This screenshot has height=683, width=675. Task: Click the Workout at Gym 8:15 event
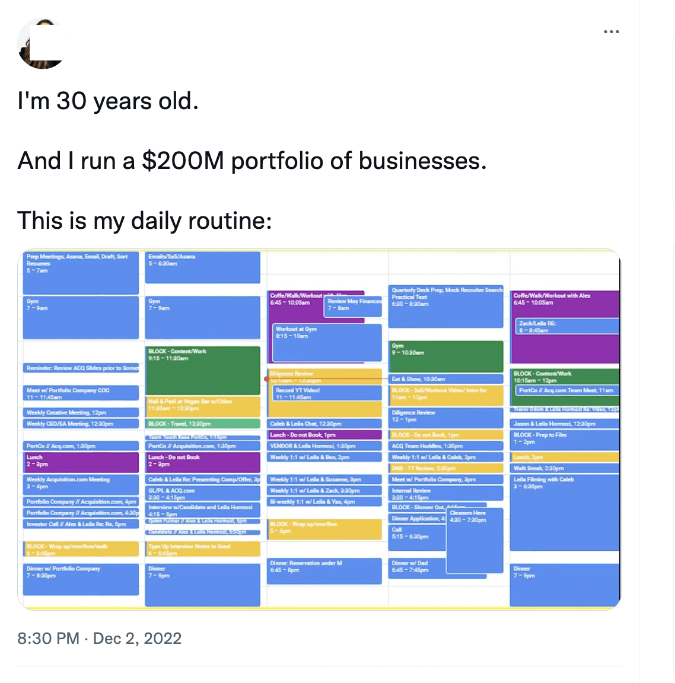click(x=327, y=343)
